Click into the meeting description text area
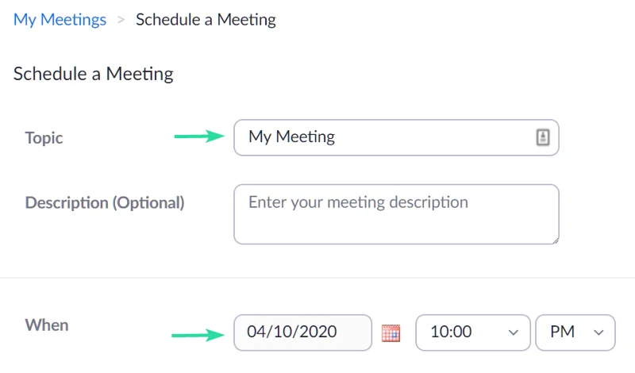This screenshot has width=635, height=373. pyautogui.click(x=395, y=214)
